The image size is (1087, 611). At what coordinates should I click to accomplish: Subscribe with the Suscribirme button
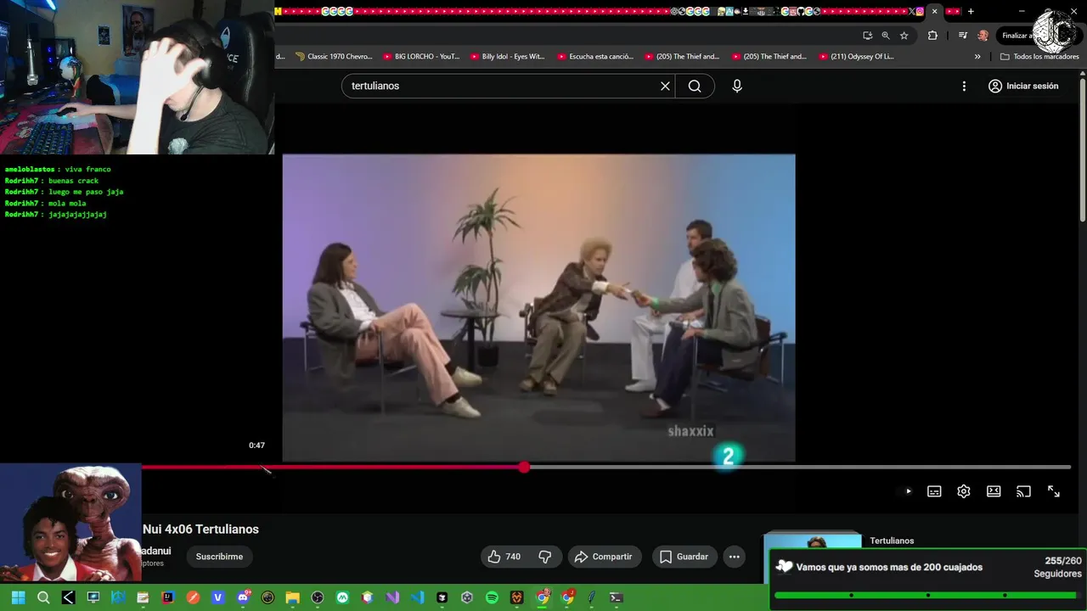click(x=219, y=557)
